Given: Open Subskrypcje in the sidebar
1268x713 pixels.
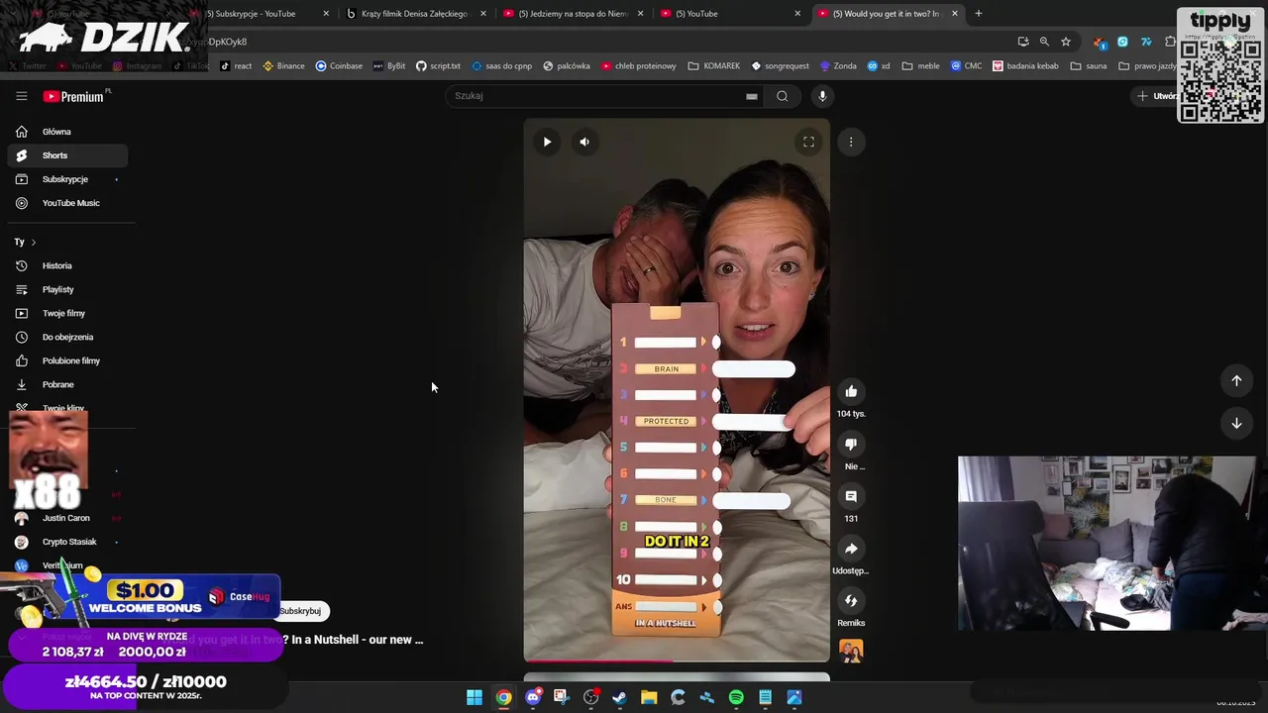Looking at the screenshot, I should (67, 179).
